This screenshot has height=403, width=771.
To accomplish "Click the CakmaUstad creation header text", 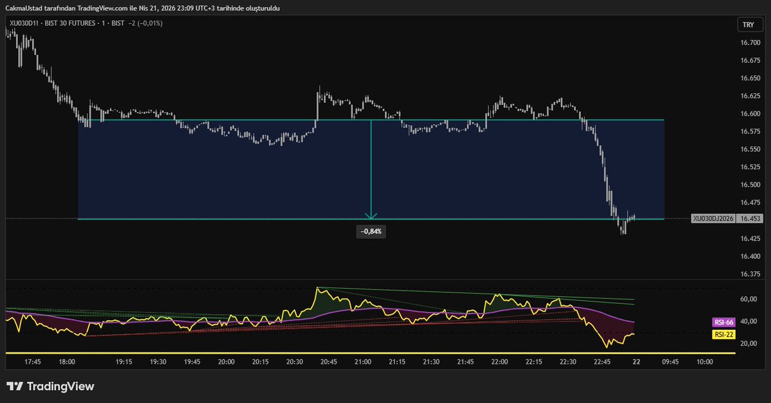I will point(142,8).
